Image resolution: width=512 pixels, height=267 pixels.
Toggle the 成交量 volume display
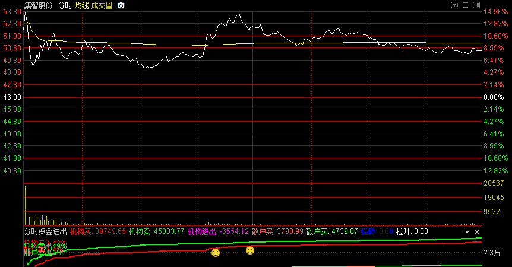click(102, 5)
